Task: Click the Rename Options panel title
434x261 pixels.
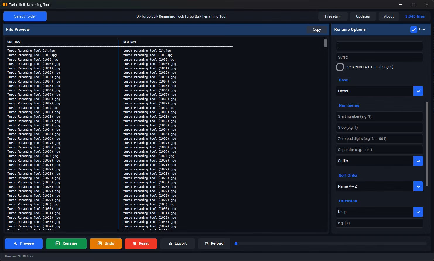Action: [x=350, y=30]
